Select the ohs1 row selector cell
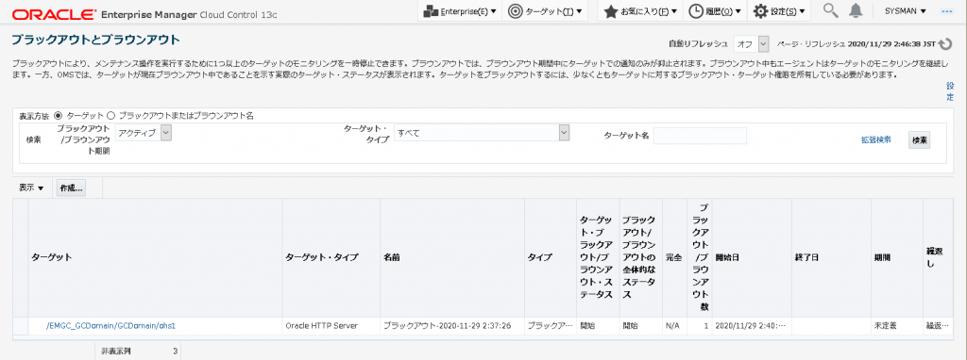The height and width of the screenshot is (360, 967). [21, 325]
